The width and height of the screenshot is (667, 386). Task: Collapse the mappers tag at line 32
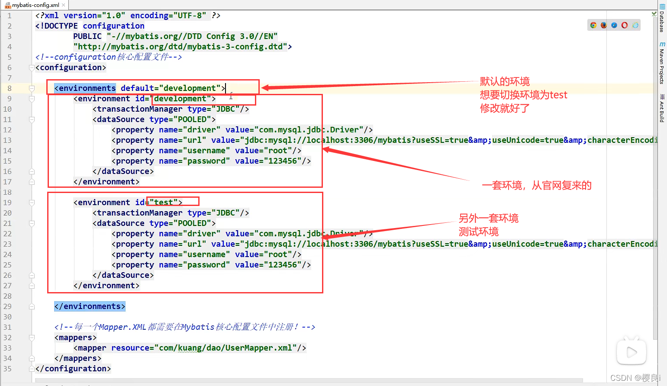(x=32, y=338)
